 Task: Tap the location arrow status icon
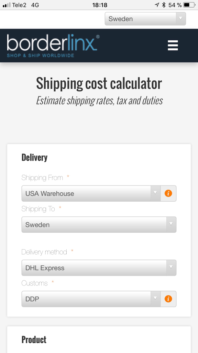coord(157,5)
